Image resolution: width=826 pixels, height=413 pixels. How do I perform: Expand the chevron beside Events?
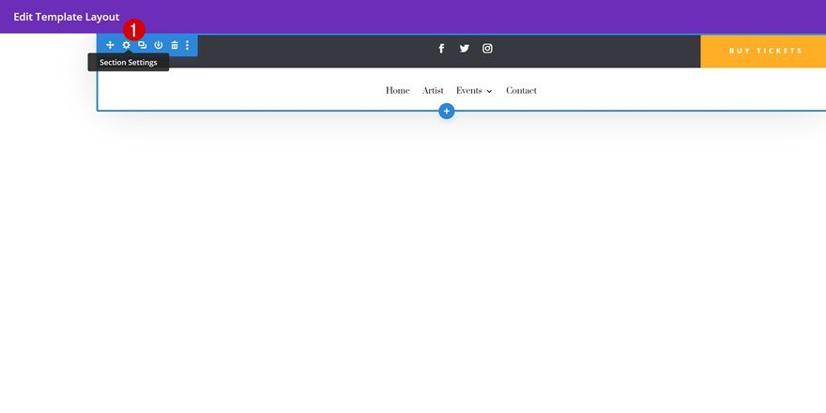pos(489,92)
